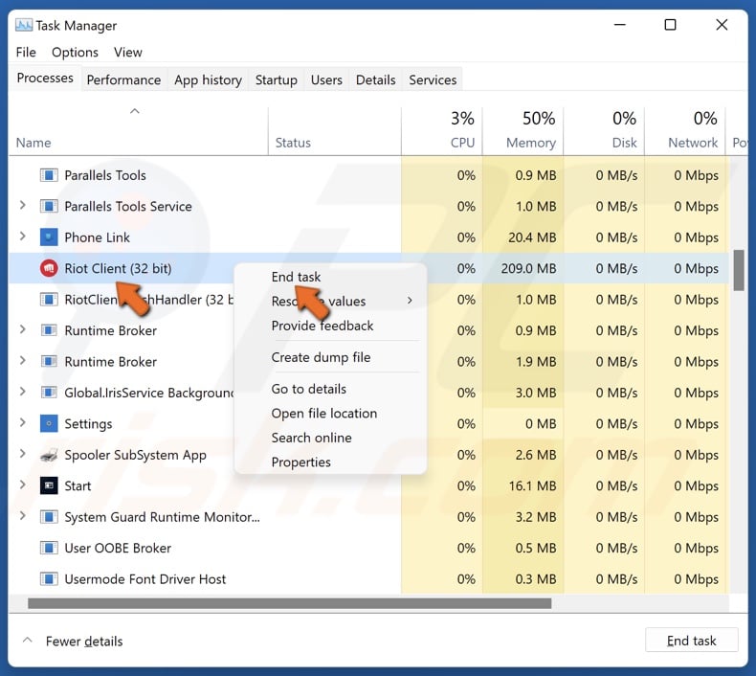Click the Settings gear process icon
756x676 pixels.
pyautogui.click(x=49, y=423)
